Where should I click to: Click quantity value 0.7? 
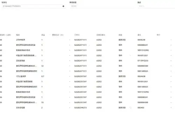point(43,77)
